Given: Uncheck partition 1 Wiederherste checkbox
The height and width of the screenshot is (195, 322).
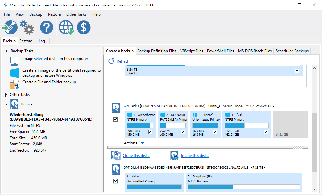Looking at the screenshot, I should tap(150, 132).
